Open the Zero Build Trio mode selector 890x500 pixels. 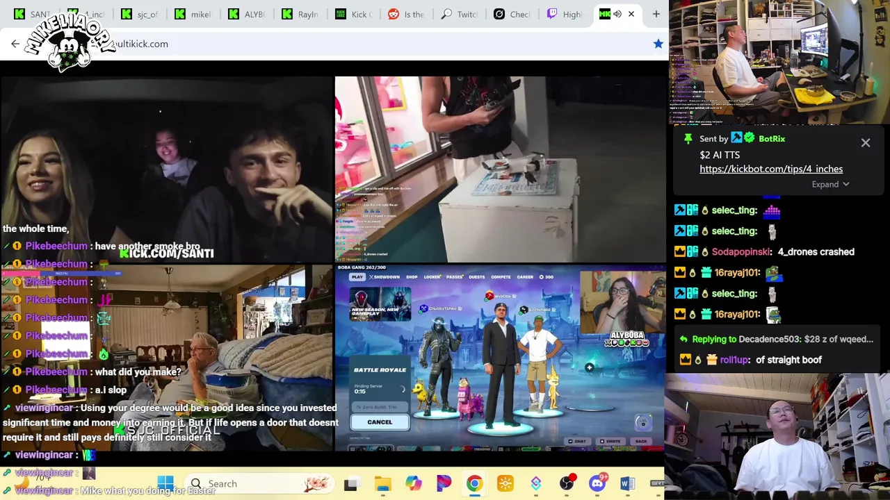(x=380, y=407)
